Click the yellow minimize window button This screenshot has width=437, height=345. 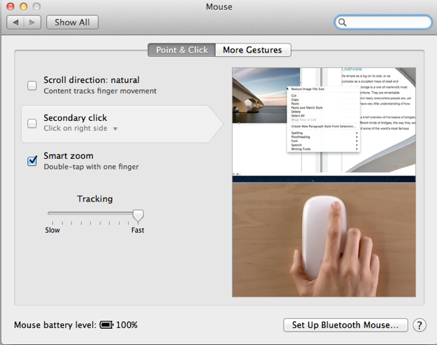coord(23,6)
